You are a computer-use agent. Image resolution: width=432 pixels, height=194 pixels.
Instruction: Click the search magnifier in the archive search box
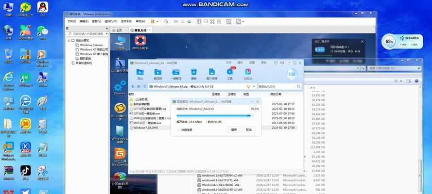tap(298, 86)
